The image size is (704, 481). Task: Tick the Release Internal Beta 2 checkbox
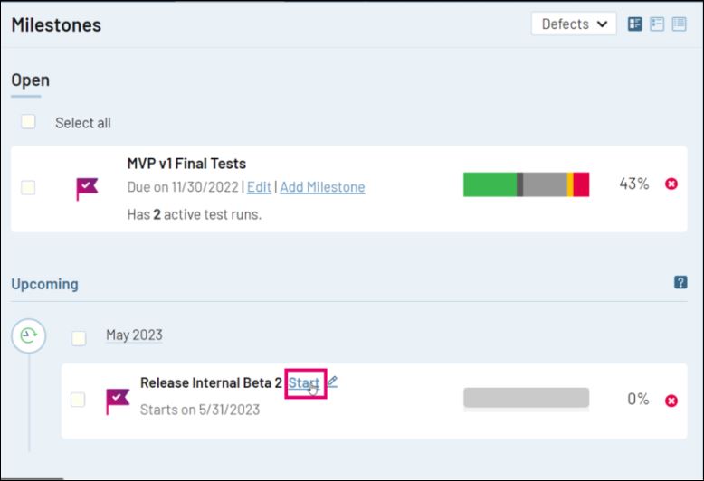point(79,400)
